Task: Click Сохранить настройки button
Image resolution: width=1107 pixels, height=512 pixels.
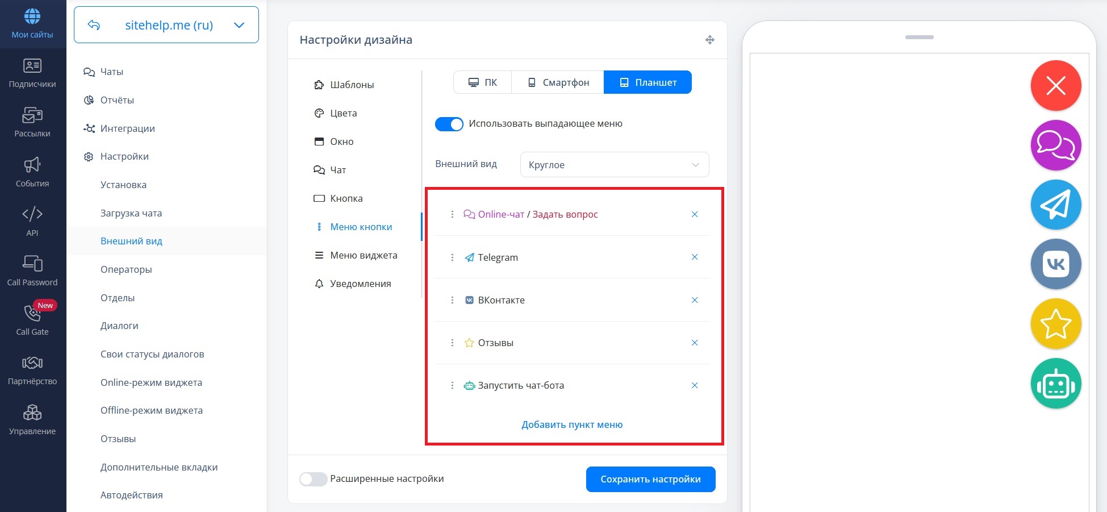Action: click(650, 479)
